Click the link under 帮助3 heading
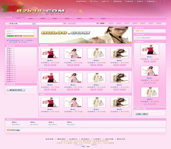 (x=53, y=124)
